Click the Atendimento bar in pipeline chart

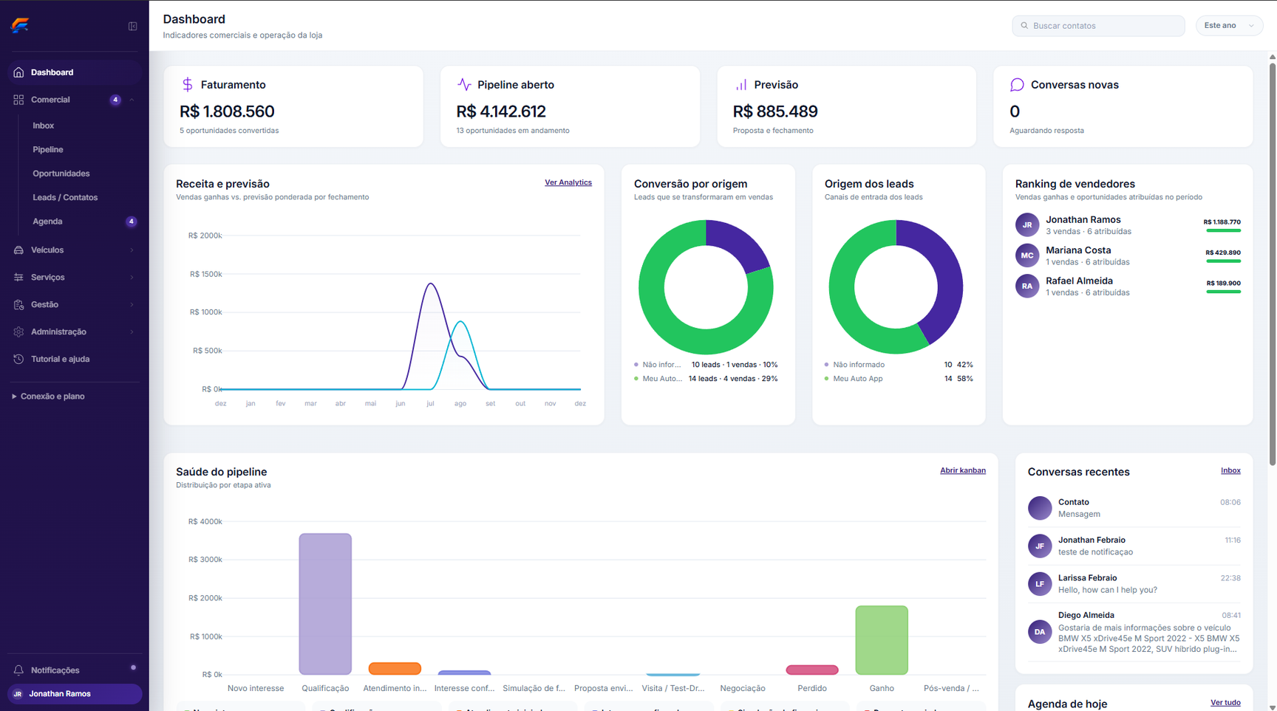pos(395,668)
